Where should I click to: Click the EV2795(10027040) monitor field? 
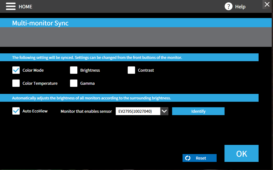click(138, 111)
